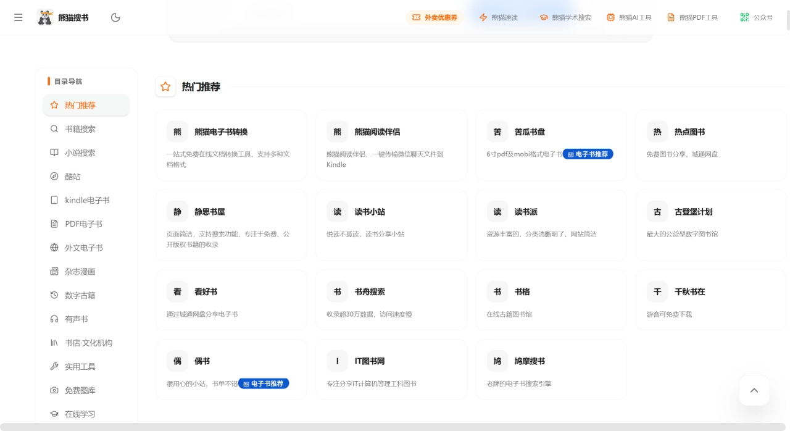
Task: Click the wrench icon beside 实用工具
Action: (x=54, y=367)
